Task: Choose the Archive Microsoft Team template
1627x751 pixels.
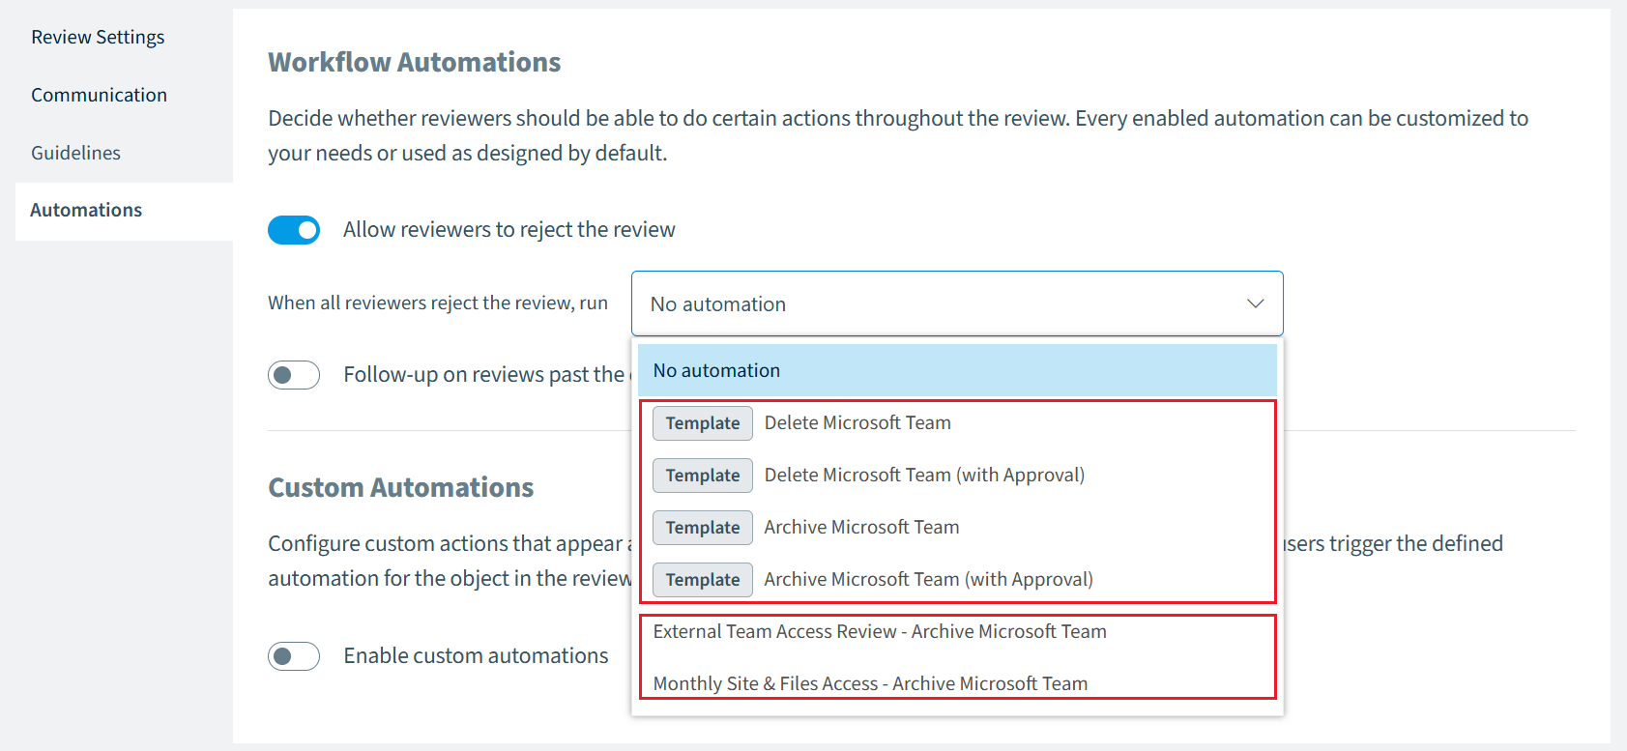Action: (957, 527)
